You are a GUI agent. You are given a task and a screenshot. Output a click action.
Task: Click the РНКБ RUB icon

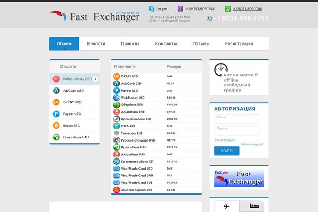(x=117, y=126)
